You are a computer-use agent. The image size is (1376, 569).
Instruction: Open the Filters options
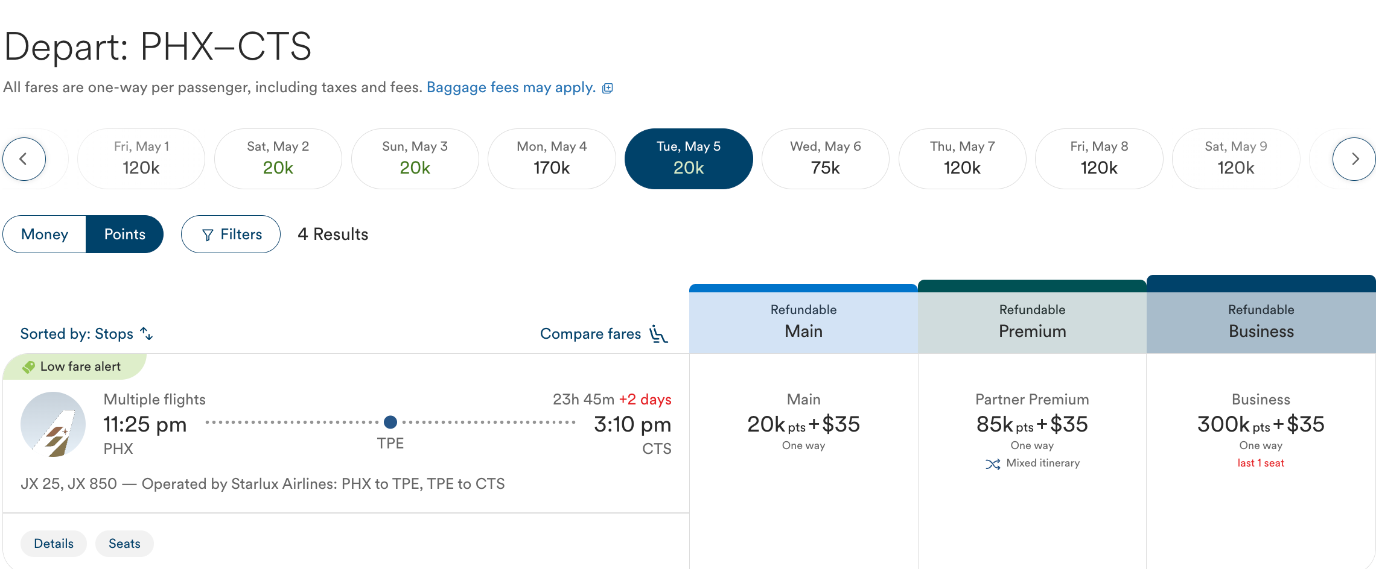(x=231, y=234)
